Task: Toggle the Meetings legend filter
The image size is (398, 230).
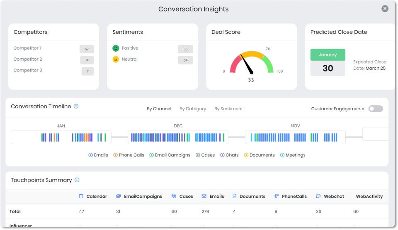Action: [282, 155]
